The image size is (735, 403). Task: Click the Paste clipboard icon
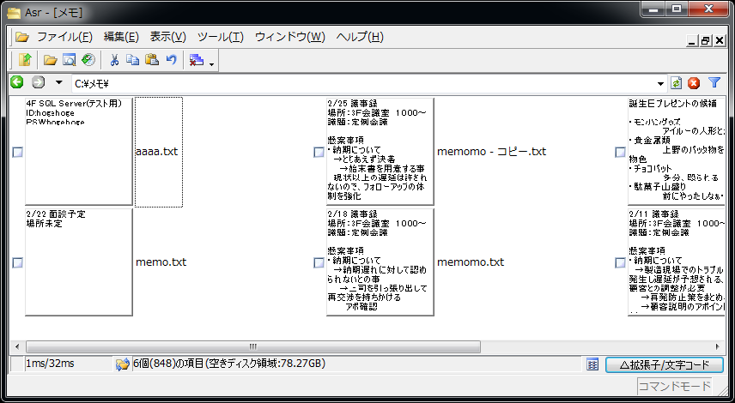tap(152, 60)
